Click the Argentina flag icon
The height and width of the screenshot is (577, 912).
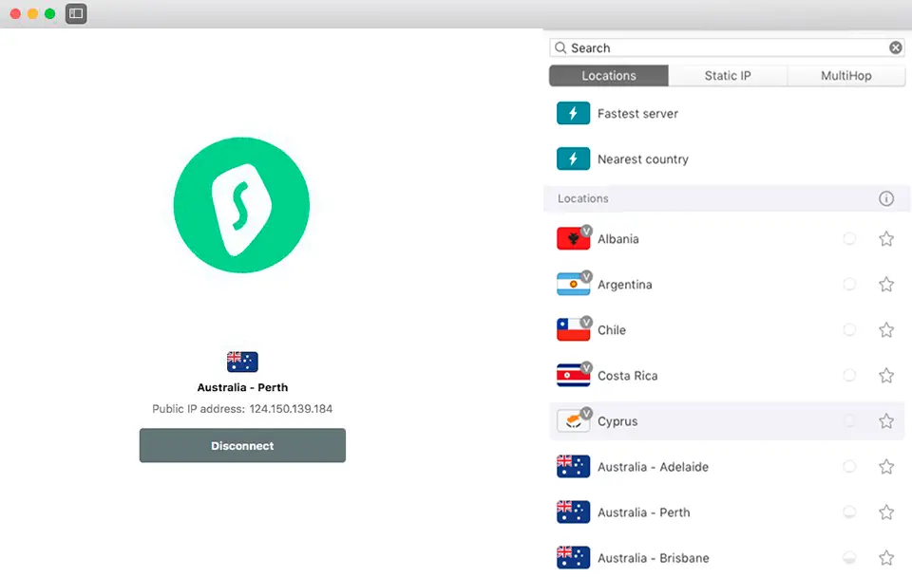pos(573,284)
